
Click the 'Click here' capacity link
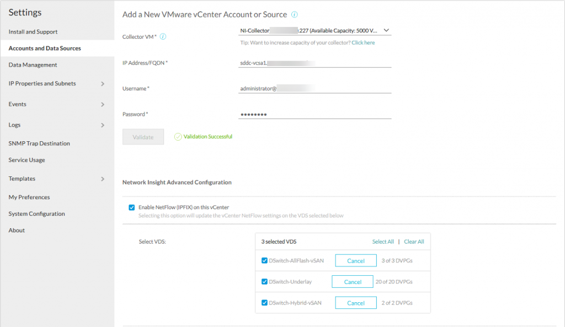point(363,42)
